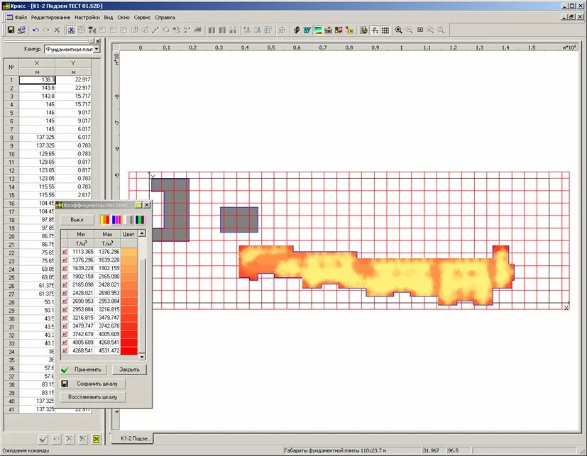Click the move/pan cross-arrows toolbar icon
This screenshot has height=456, width=587.
pyautogui.click(x=282, y=30)
